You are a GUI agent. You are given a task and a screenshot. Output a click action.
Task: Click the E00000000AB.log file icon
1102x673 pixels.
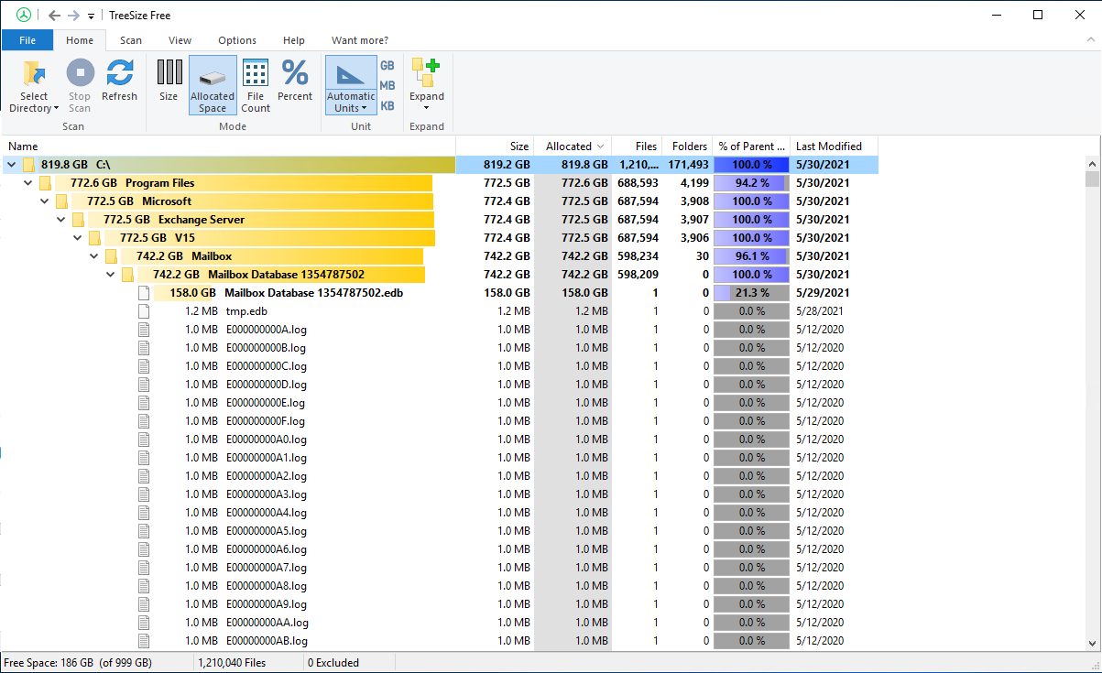(143, 641)
